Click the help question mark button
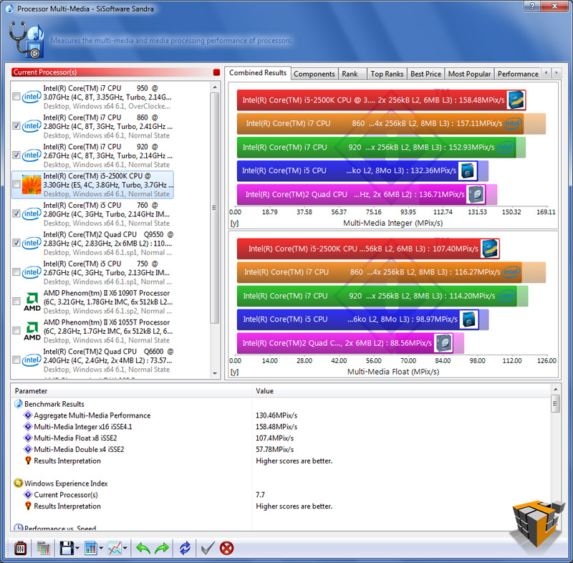Image resolution: width=573 pixels, height=563 pixels. point(532,6)
